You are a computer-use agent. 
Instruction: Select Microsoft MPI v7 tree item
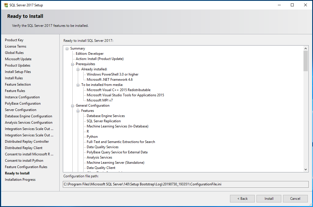[x=100, y=100]
